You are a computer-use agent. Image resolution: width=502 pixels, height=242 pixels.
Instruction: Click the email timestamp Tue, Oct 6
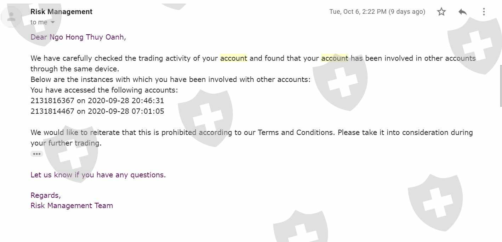377,12
